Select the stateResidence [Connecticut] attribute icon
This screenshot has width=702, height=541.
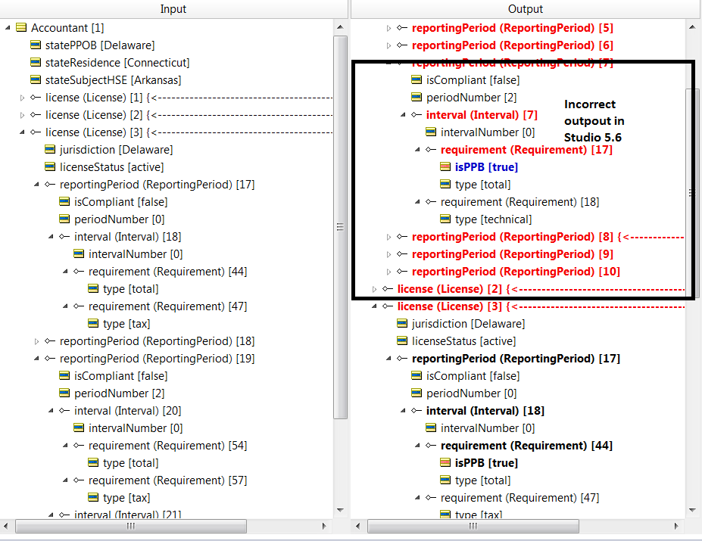point(36,62)
